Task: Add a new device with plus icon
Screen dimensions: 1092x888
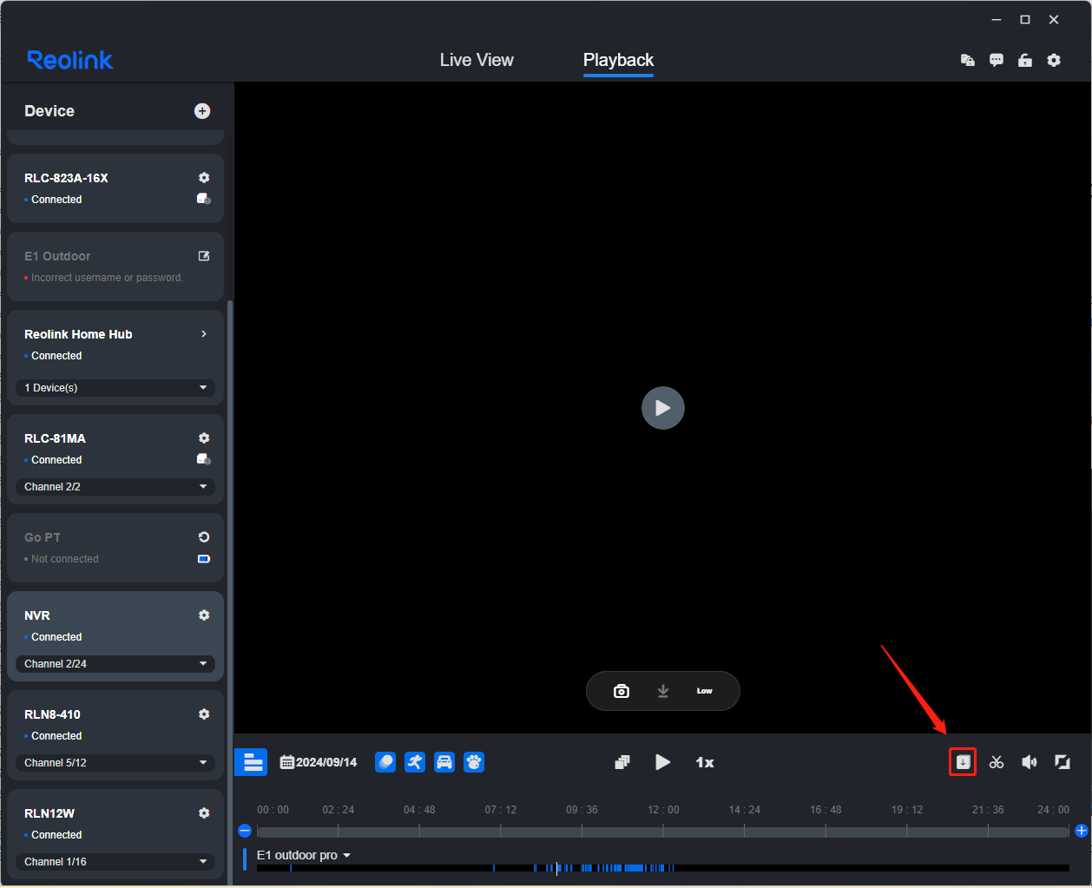Action: point(202,111)
